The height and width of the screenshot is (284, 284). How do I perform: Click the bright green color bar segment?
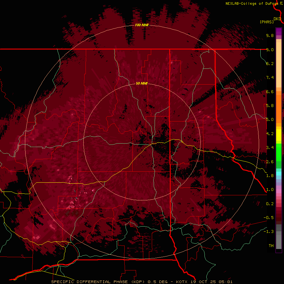click(279, 152)
